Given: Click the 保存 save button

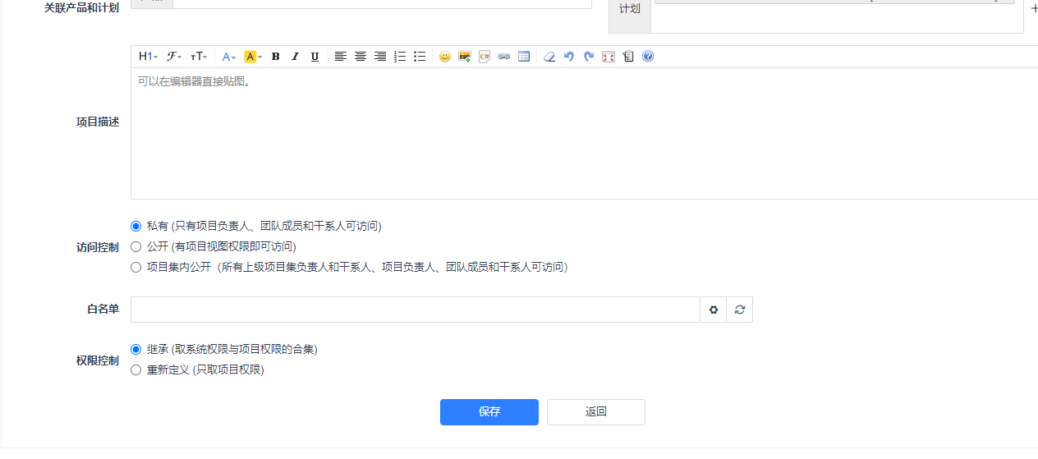Looking at the screenshot, I should point(489,412).
